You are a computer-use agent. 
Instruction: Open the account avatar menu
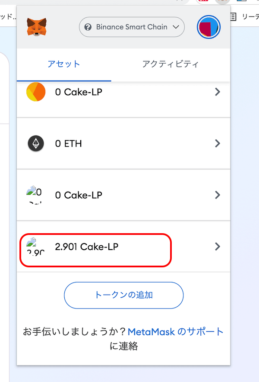(x=208, y=27)
